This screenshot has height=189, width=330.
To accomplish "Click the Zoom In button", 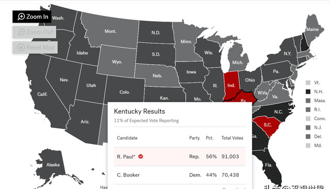I will pos(32,17).
